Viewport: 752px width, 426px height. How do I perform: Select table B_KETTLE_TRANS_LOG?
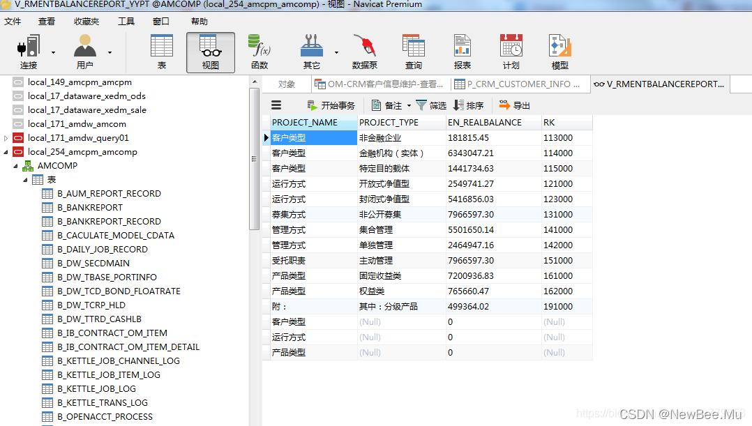[102, 402]
